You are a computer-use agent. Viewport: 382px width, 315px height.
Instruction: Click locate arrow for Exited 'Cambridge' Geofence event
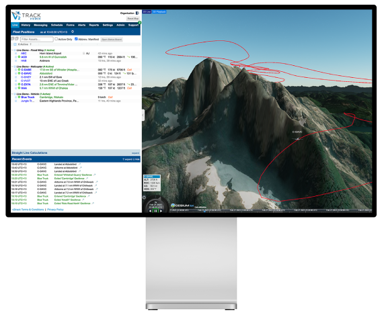[87, 178]
